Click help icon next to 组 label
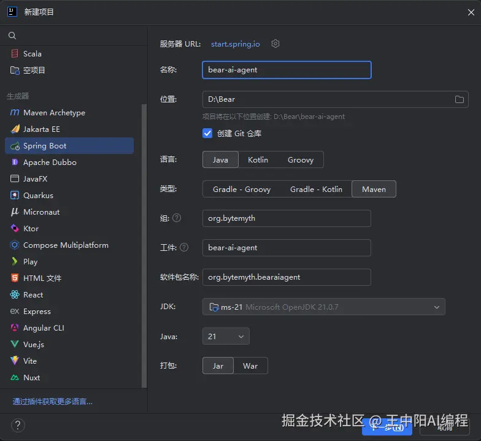Screen dimensions: 481x441 click(x=177, y=218)
